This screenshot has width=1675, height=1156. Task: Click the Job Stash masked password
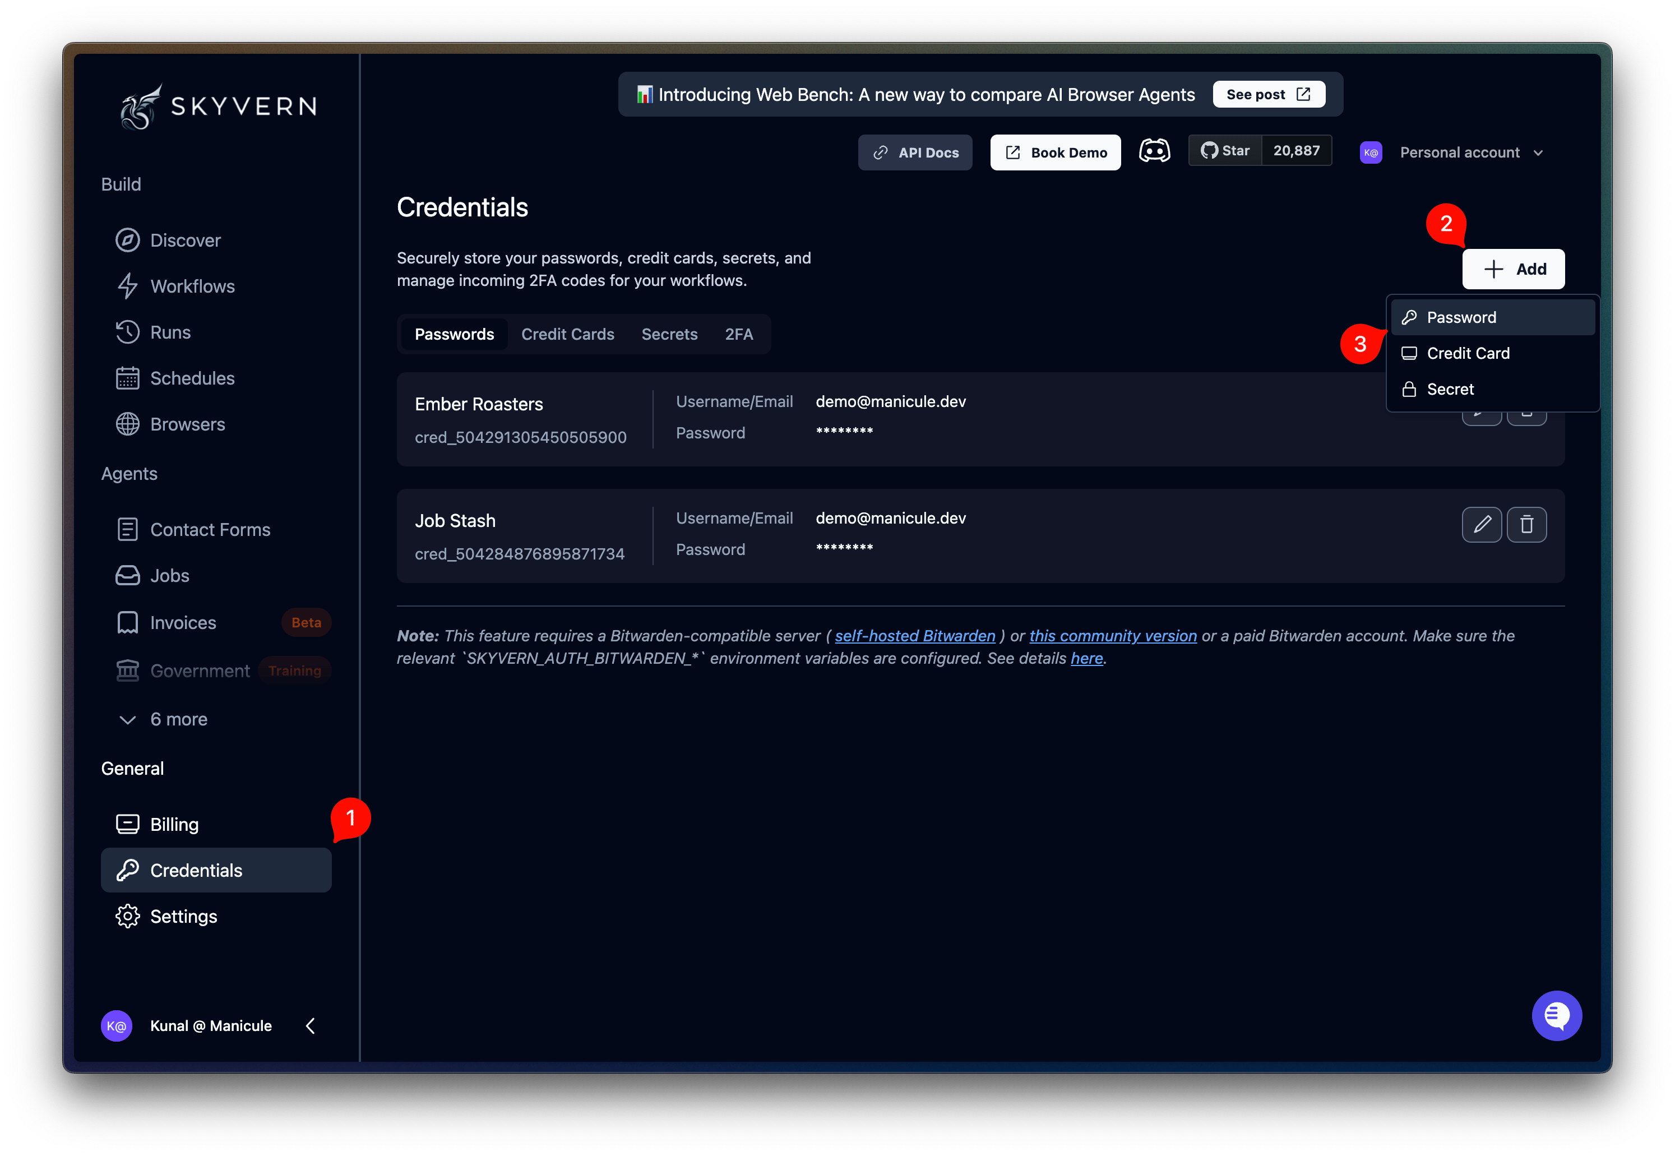tap(844, 549)
